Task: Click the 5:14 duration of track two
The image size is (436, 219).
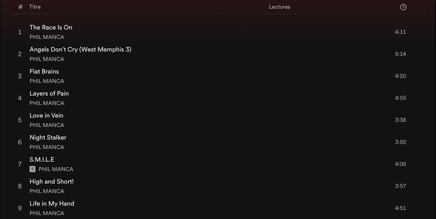Action: (x=401, y=54)
